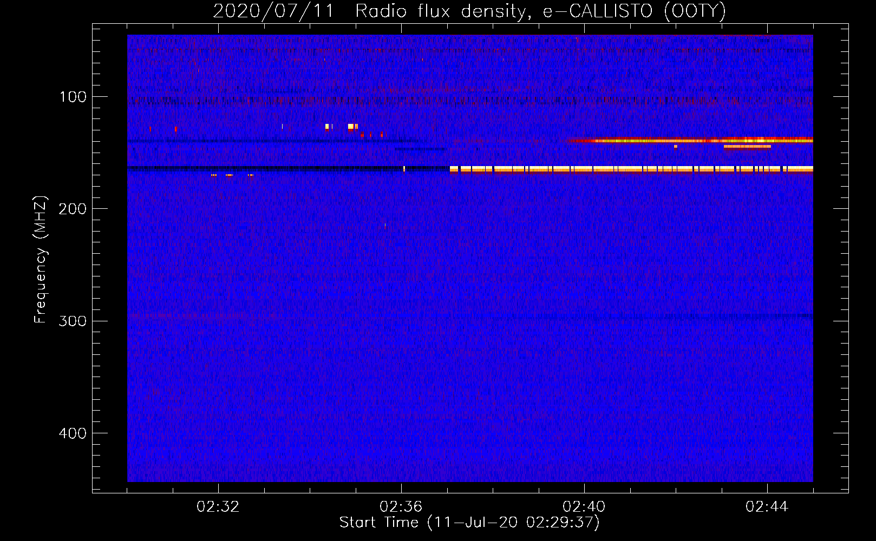Click the "Start Time (11-Jul-20 02:29:37)" label
This screenshot has width=876, height=541.
coord(469,523)
